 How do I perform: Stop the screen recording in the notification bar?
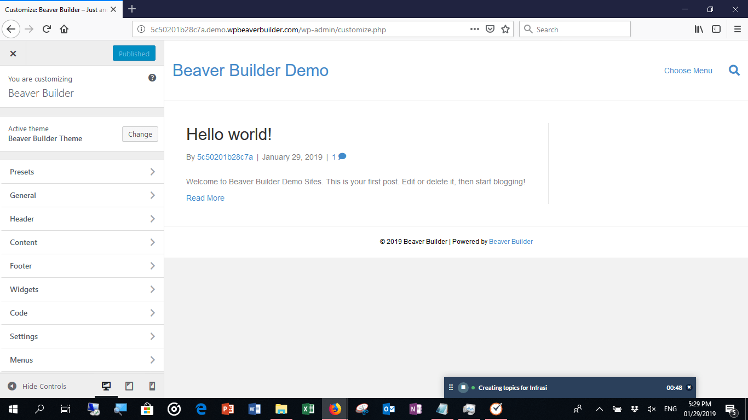(463, 387)
